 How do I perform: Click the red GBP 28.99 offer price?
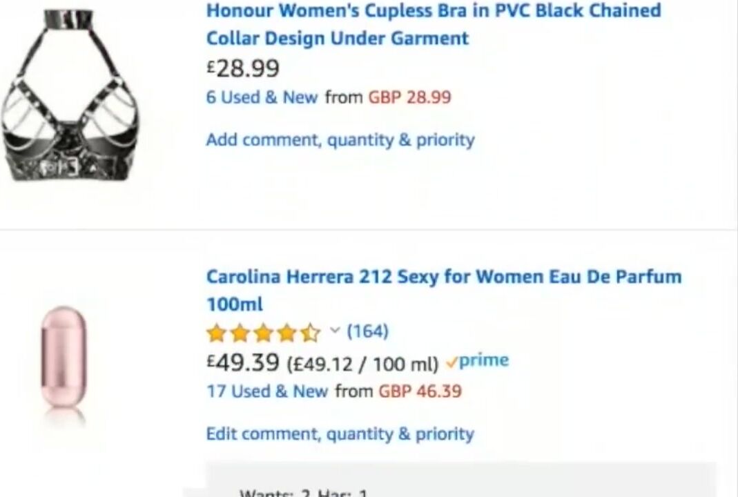[409, 97]
